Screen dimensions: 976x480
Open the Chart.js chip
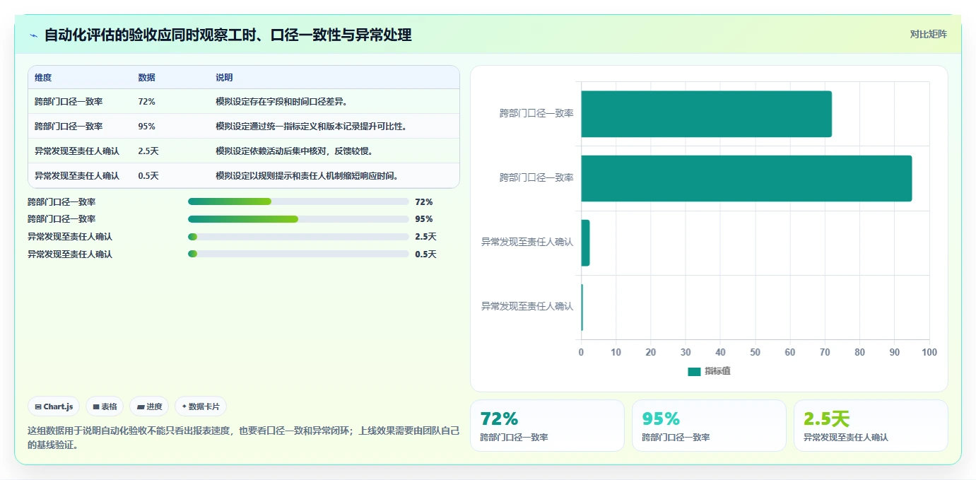point(54,406)
